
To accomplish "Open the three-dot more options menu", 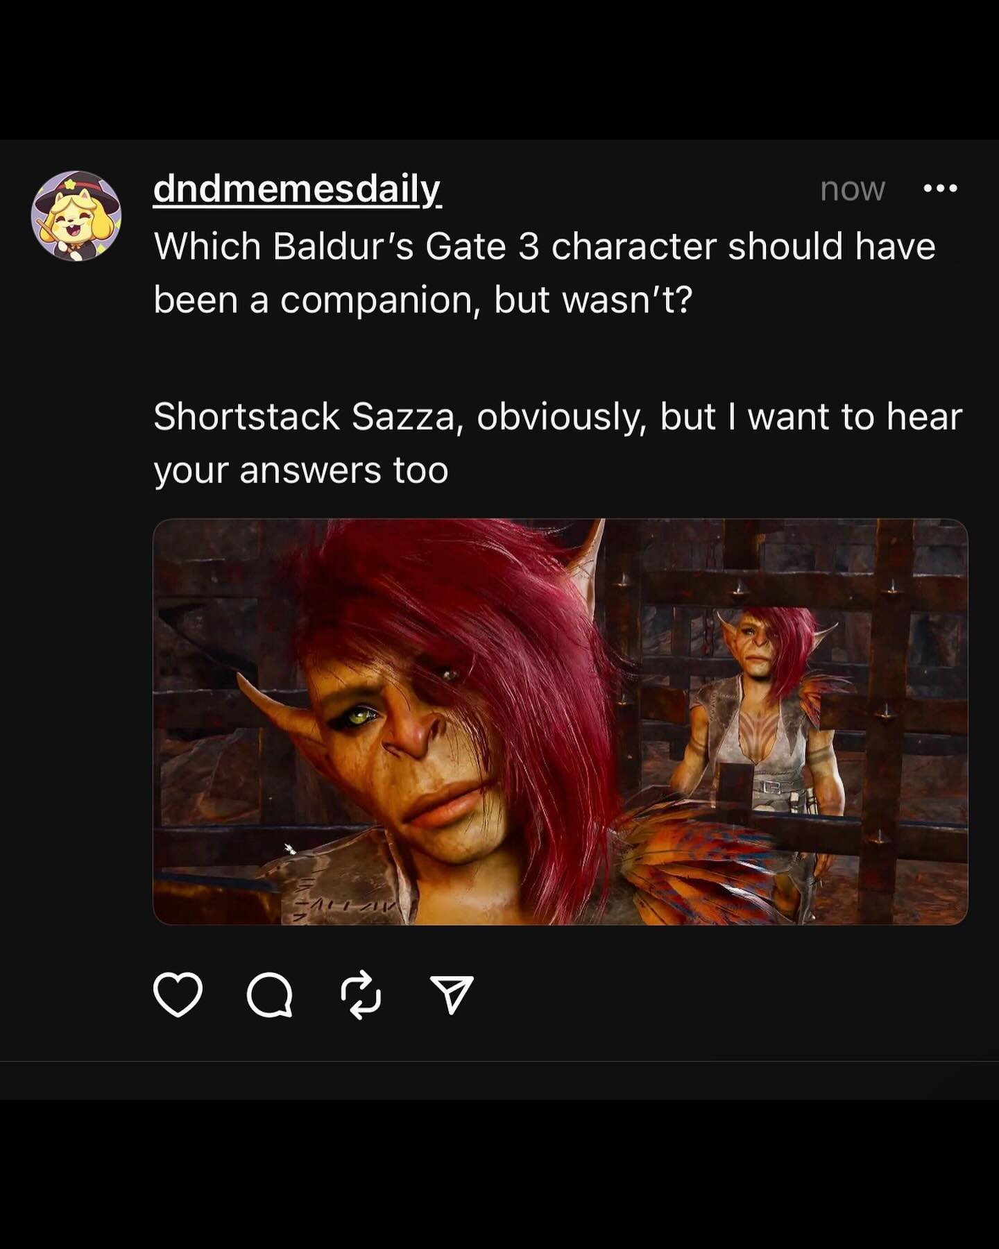I will tap(941, 188).
